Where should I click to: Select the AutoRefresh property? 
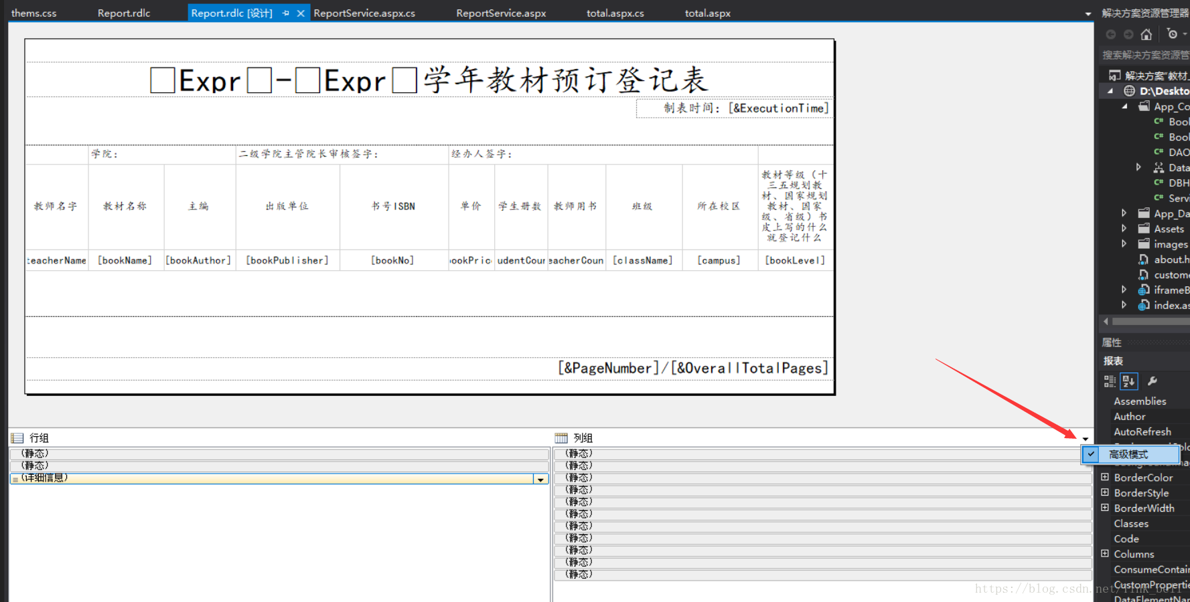pyautogui.click(x=1142, y=432)
